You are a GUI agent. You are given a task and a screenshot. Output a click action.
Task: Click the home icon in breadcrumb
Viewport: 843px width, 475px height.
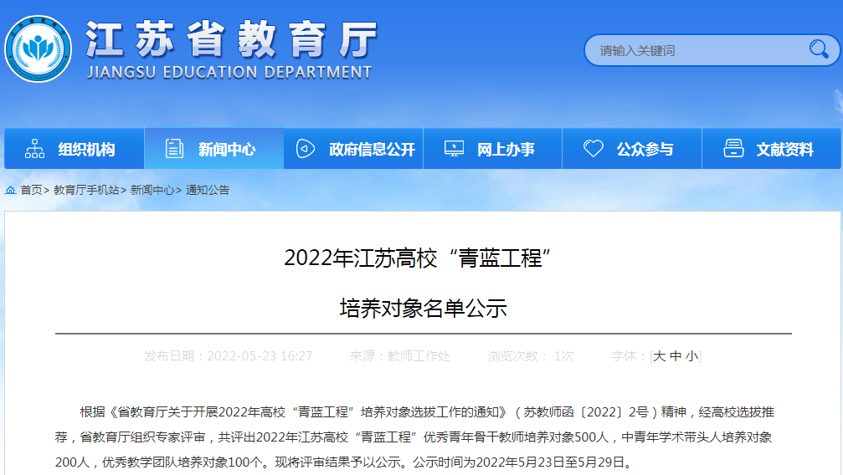(10, 191)
